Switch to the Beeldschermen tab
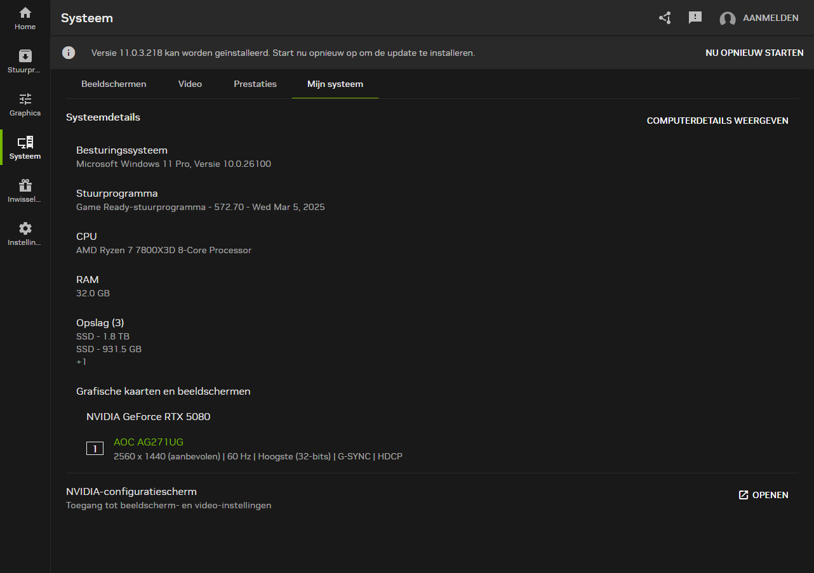814x573 pixels. pos(114,84)
